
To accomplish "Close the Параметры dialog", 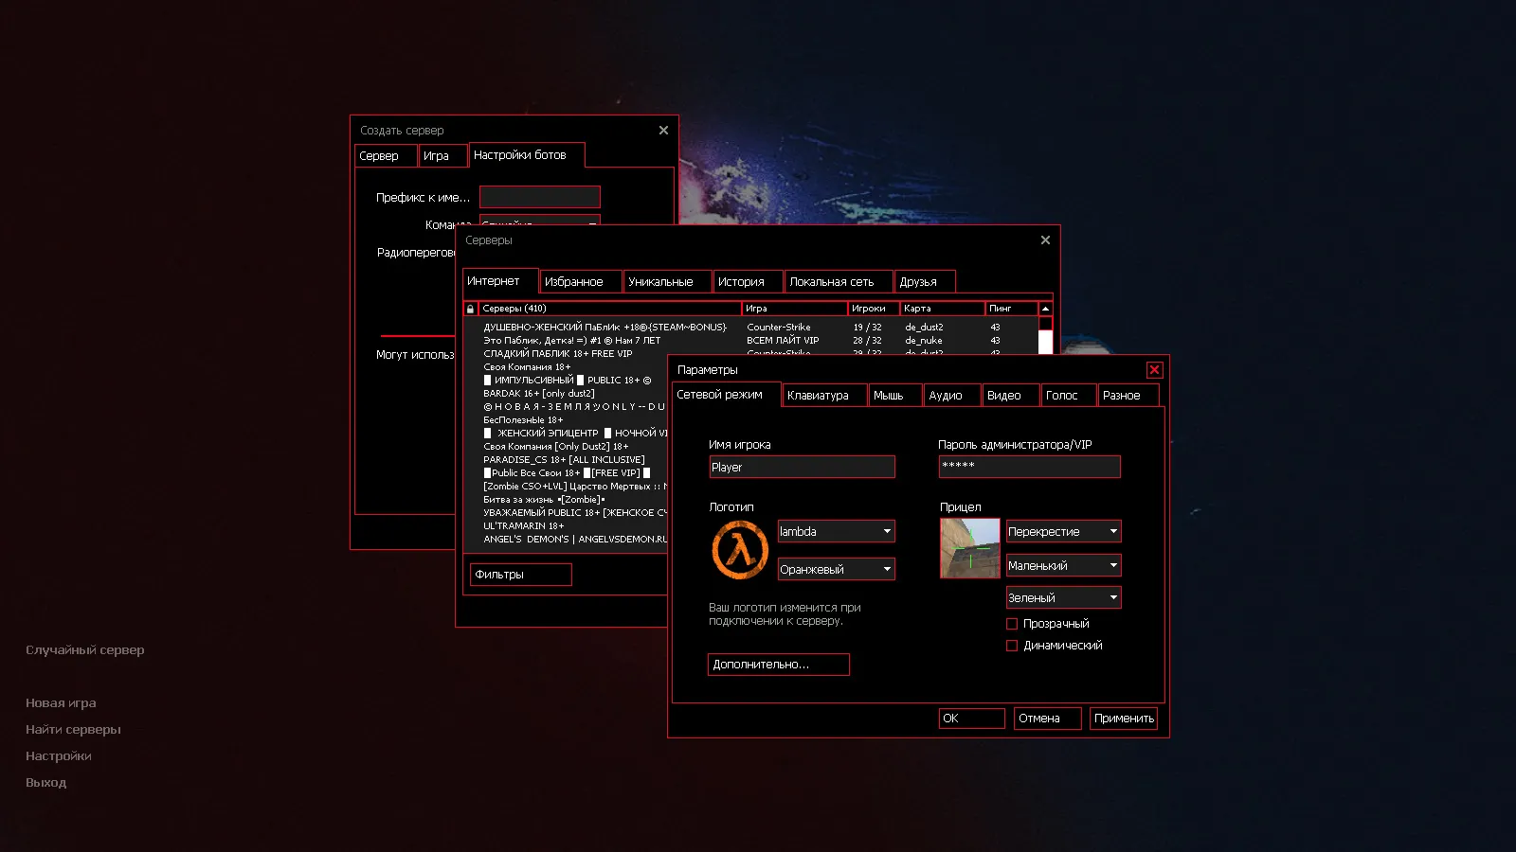I will (1154, 370).
